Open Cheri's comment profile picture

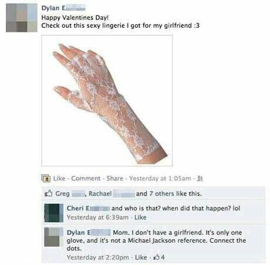click(54, 213)
